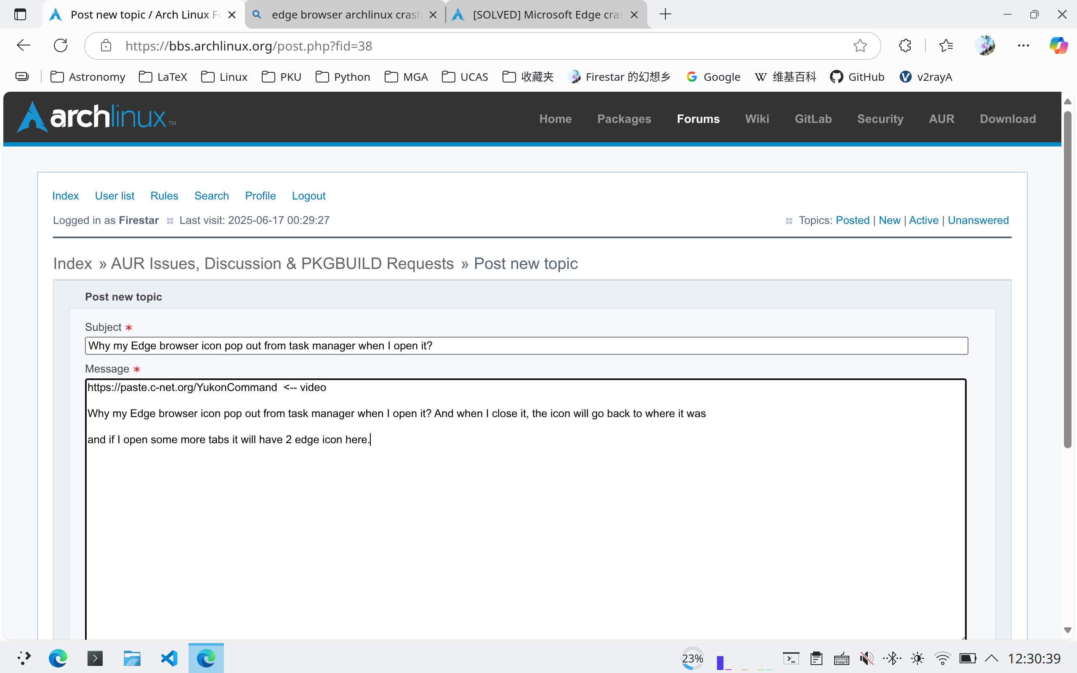Open the terminal icon in taskbar
Image resolution: width=1077 pixels, height=673 pixels.
click(95, 658)
